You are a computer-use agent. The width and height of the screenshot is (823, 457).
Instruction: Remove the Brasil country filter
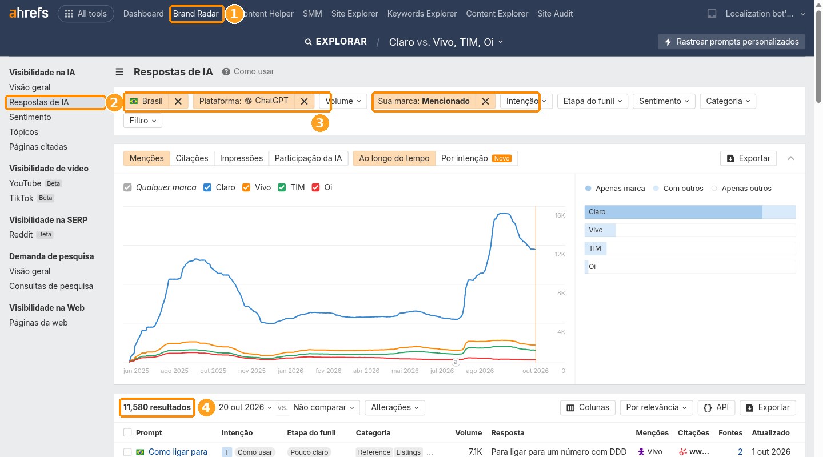178,101
